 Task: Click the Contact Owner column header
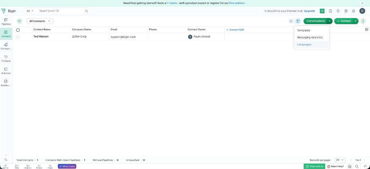coord(197,30)
